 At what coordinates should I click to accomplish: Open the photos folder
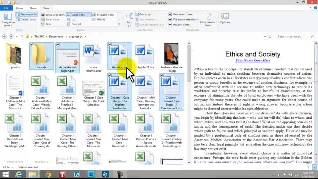point(15,56)
